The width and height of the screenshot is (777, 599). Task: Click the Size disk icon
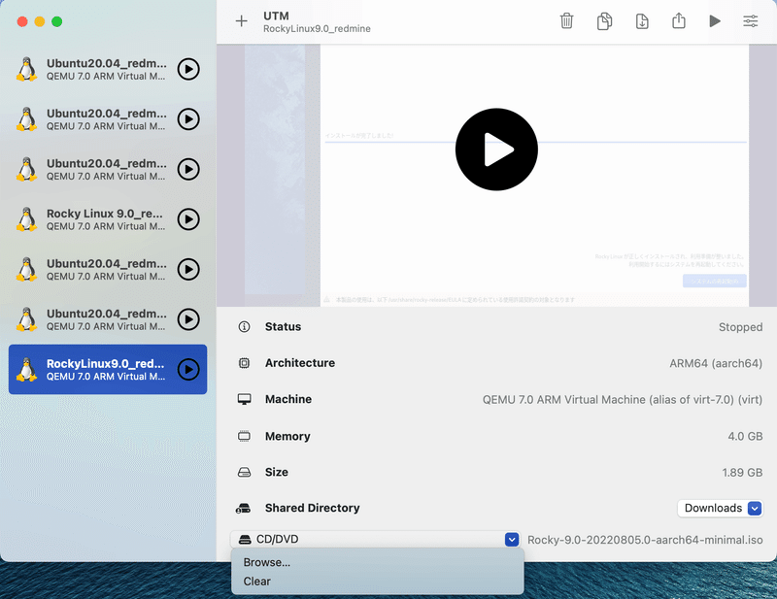245,472
